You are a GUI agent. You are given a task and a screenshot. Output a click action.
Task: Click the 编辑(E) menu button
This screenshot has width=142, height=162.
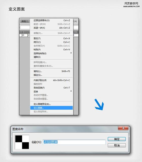[x=25, y=21]
